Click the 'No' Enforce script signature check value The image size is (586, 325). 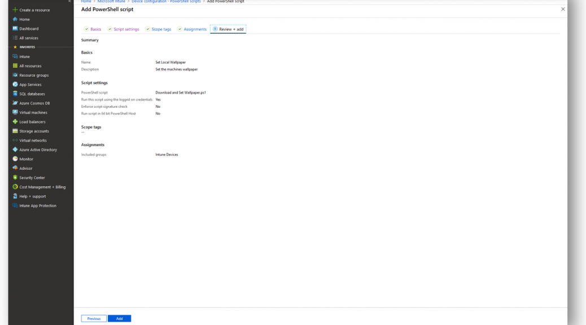[x=158, y=107]
